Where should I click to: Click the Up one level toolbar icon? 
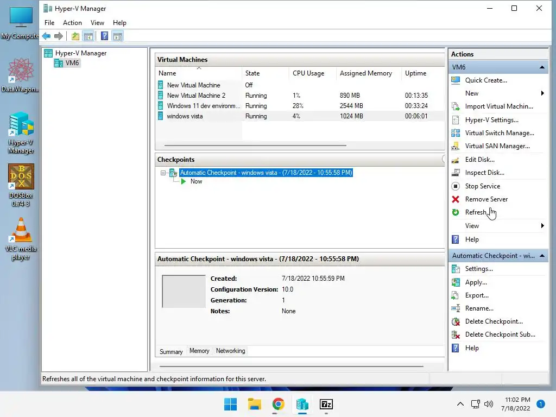[75, 36]
